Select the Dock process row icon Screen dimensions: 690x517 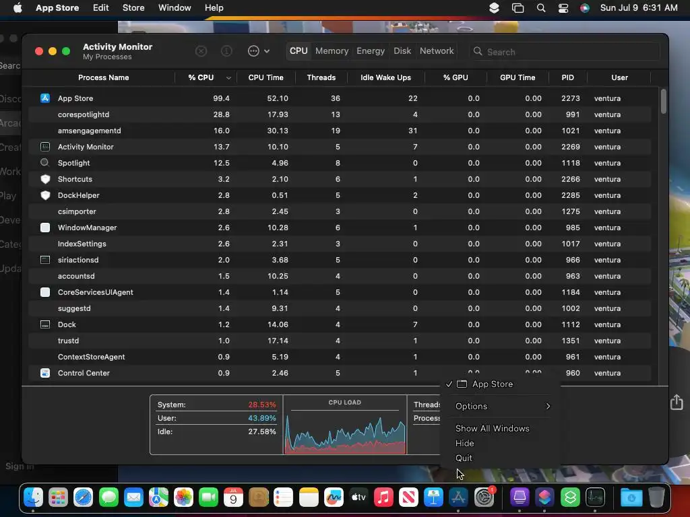point(45,324)
